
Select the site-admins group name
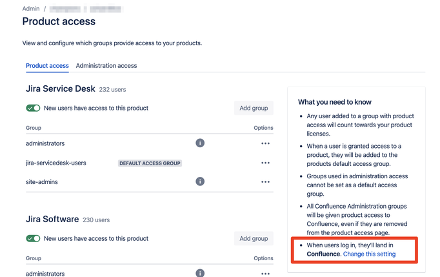(42, 182)
